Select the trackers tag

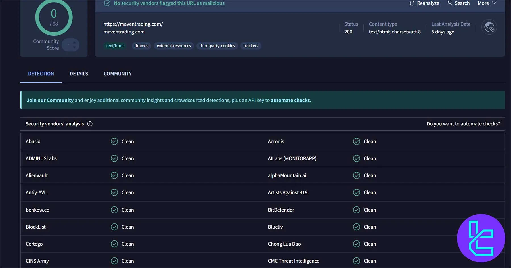click(x=251, y=46)
